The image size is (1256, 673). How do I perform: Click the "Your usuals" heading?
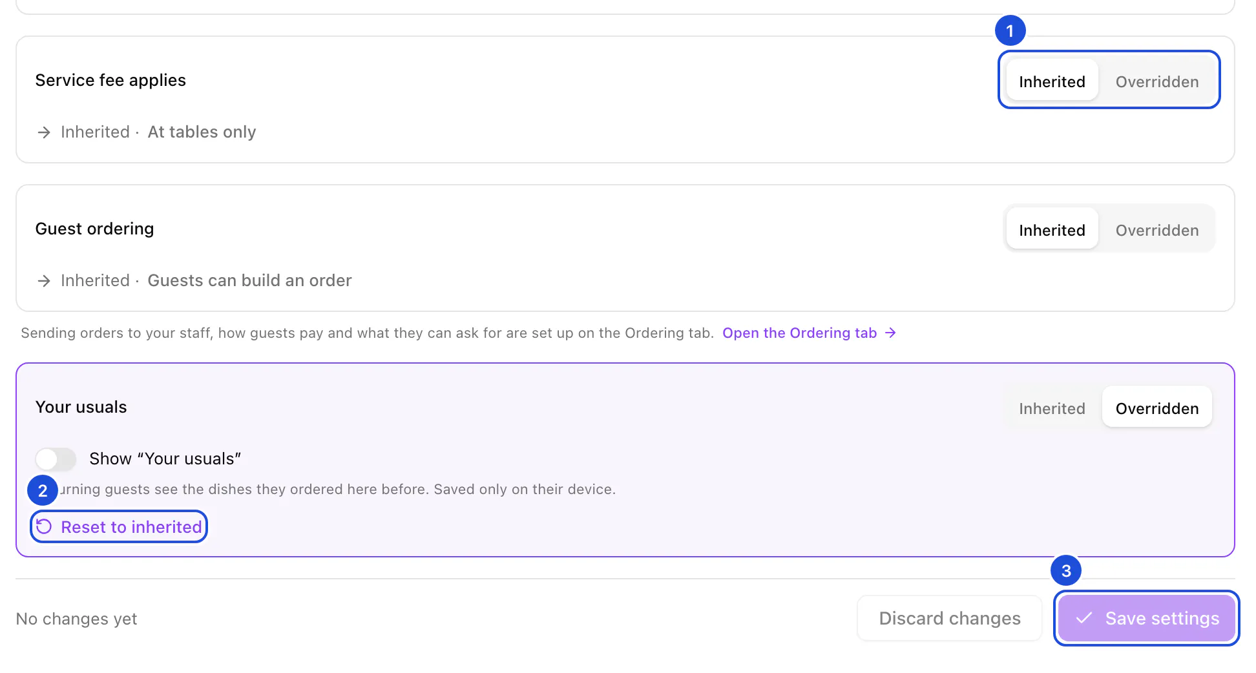(x=81, y=407)
